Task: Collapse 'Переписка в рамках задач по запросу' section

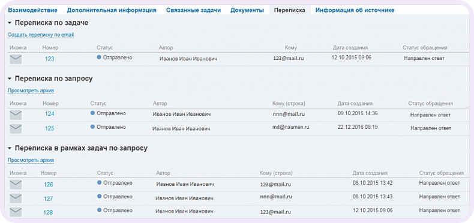Action: point(10,148)
